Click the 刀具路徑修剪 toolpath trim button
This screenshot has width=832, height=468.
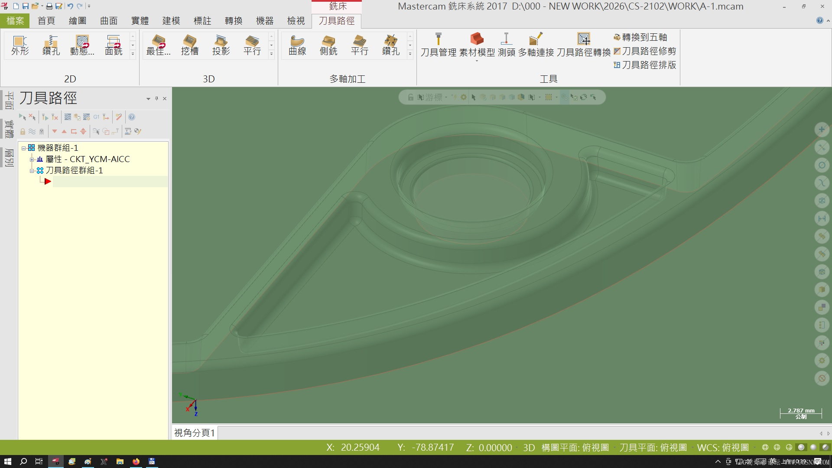[645, 51]
